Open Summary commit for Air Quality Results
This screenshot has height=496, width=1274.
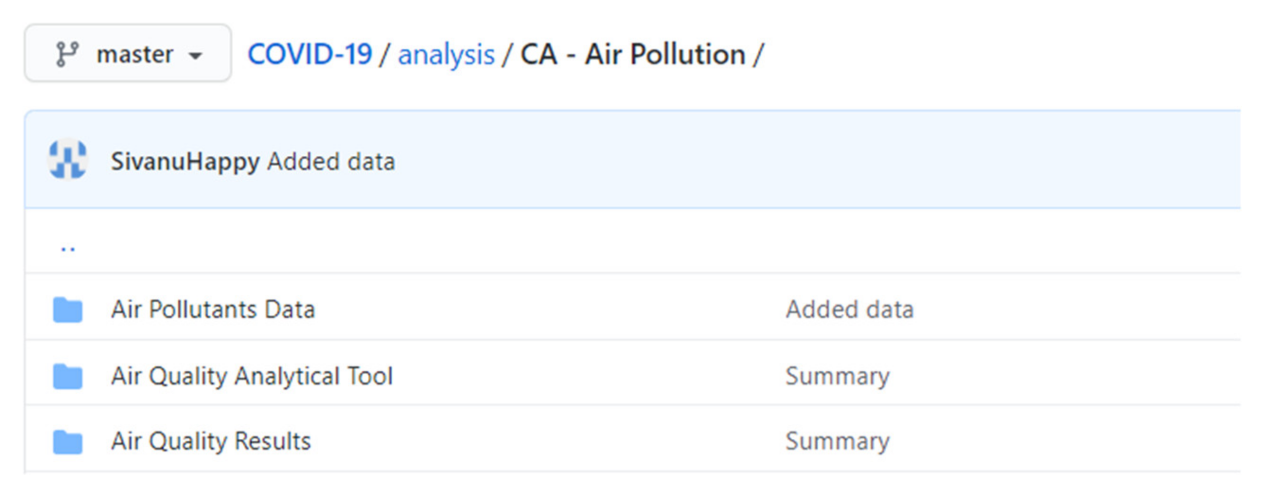click(x=837, y=442)
